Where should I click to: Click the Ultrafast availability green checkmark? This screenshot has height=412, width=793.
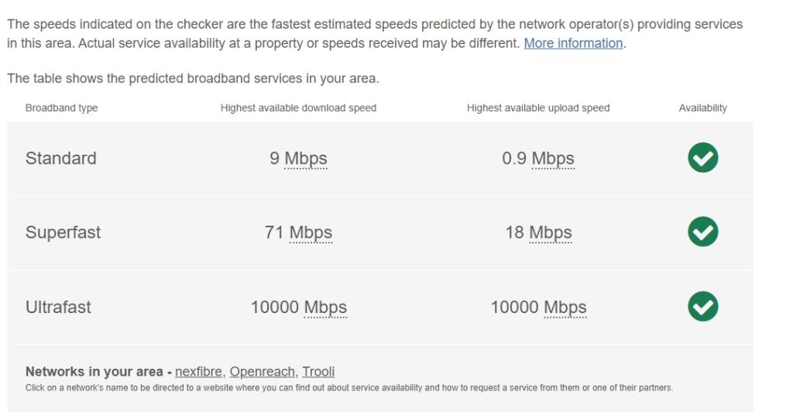(702, 307)
